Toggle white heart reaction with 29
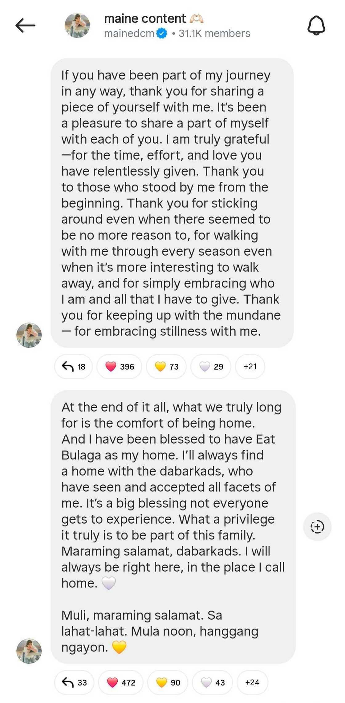The height and width of the screenshot is (703, 345). [x=211, y=366]
